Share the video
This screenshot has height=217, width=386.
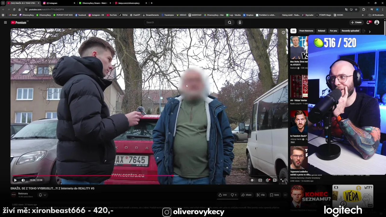tap(246, 195)
